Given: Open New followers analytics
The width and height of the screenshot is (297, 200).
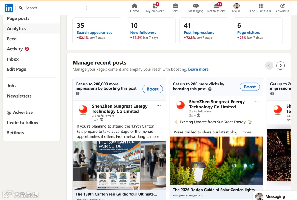Looking at the screenshot, I should tap(143, 32).
